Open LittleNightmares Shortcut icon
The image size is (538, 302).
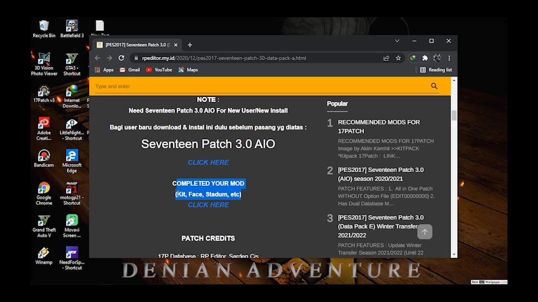click(x=72, y=129)
